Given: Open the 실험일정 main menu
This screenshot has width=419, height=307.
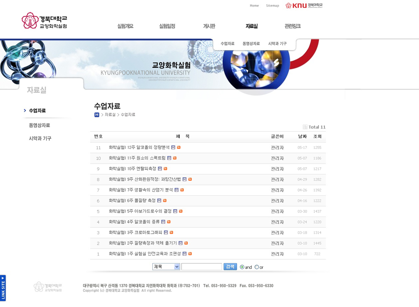Looking at the screenshot, I should pos(167,26).
